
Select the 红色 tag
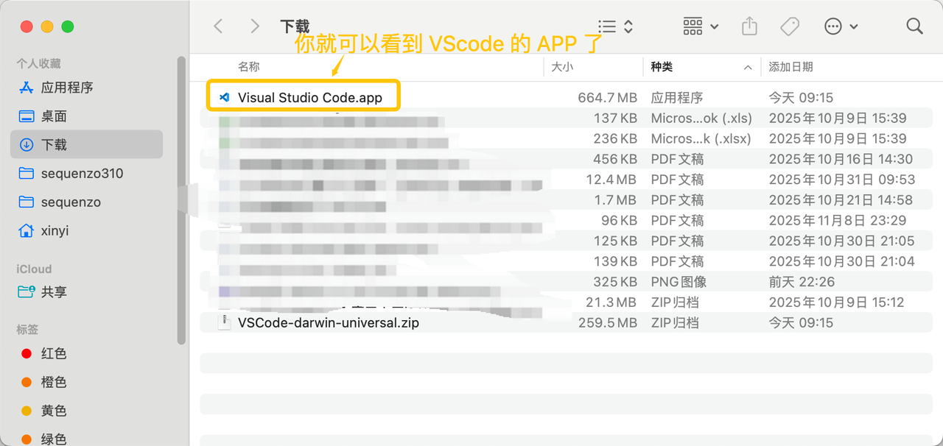tap(54, 354)
